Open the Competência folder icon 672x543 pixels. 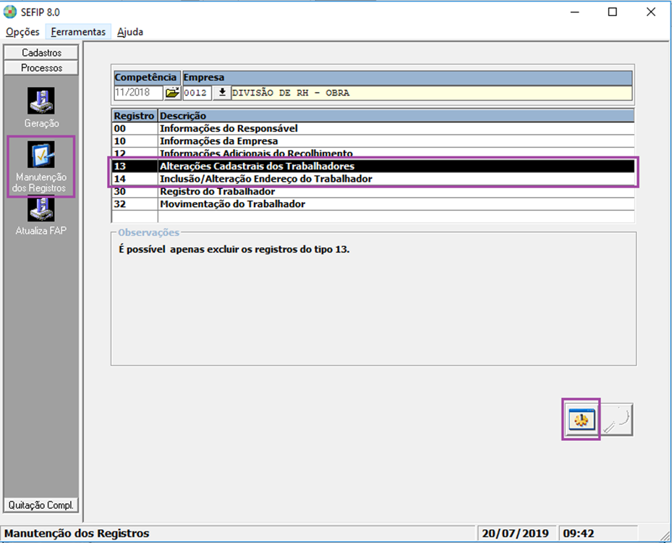[172, 93]
